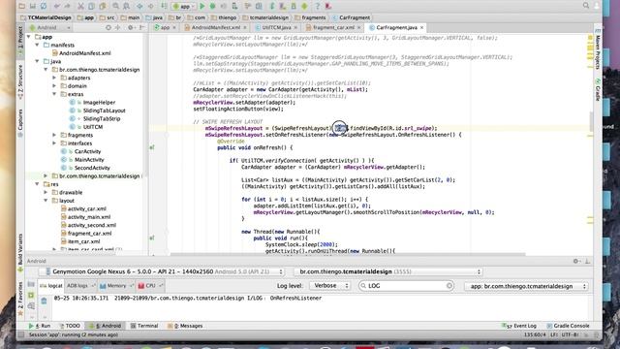Click the Make Project build icon

[x=164, y=6]
